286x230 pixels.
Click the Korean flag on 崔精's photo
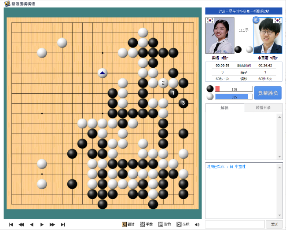pos(210,20)
